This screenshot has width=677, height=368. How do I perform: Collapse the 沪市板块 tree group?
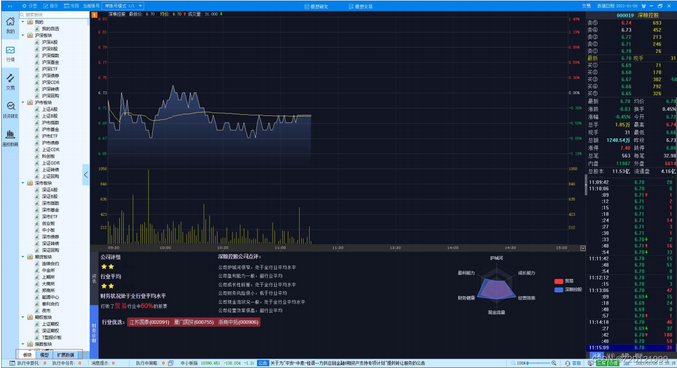pos(23,103)
